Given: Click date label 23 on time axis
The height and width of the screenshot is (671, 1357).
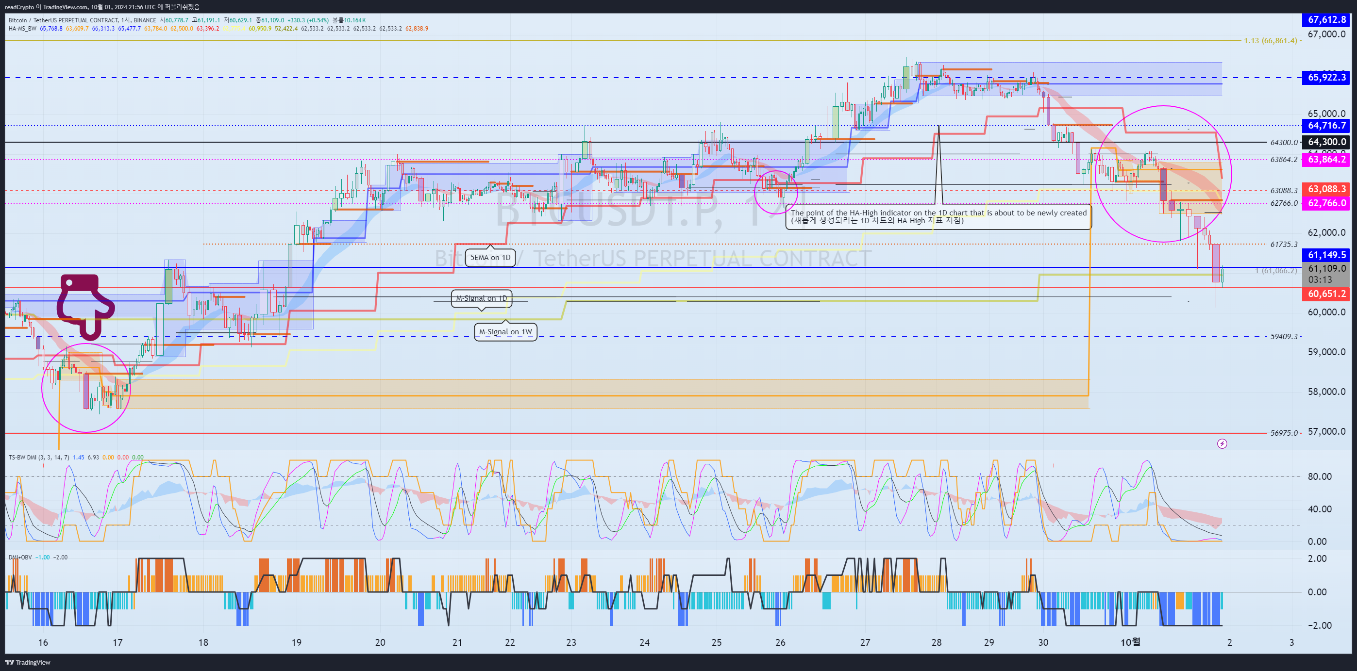Looking at the screenshot, I should (571, 642).
